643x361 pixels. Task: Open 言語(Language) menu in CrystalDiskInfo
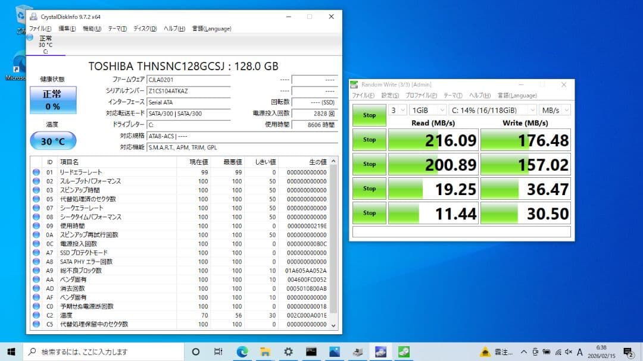(211, 29)
